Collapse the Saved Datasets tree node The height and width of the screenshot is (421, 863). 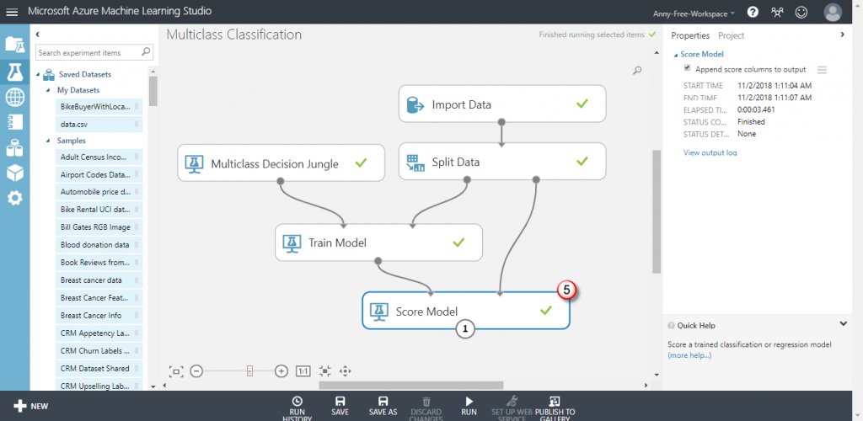(x=39, y=74)
